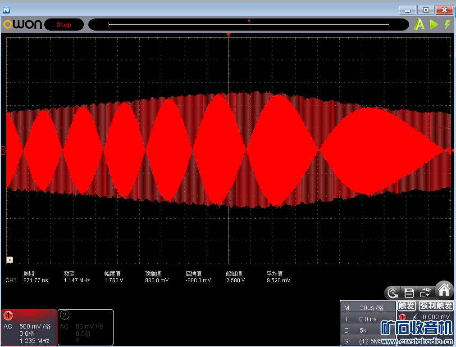Toggle channel 1 panel

pos(29,327)
